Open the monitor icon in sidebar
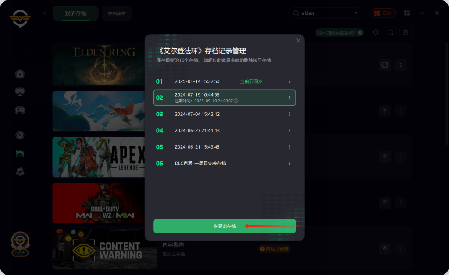The height and width of the screenshot is (275, 449). pos(20,92)
